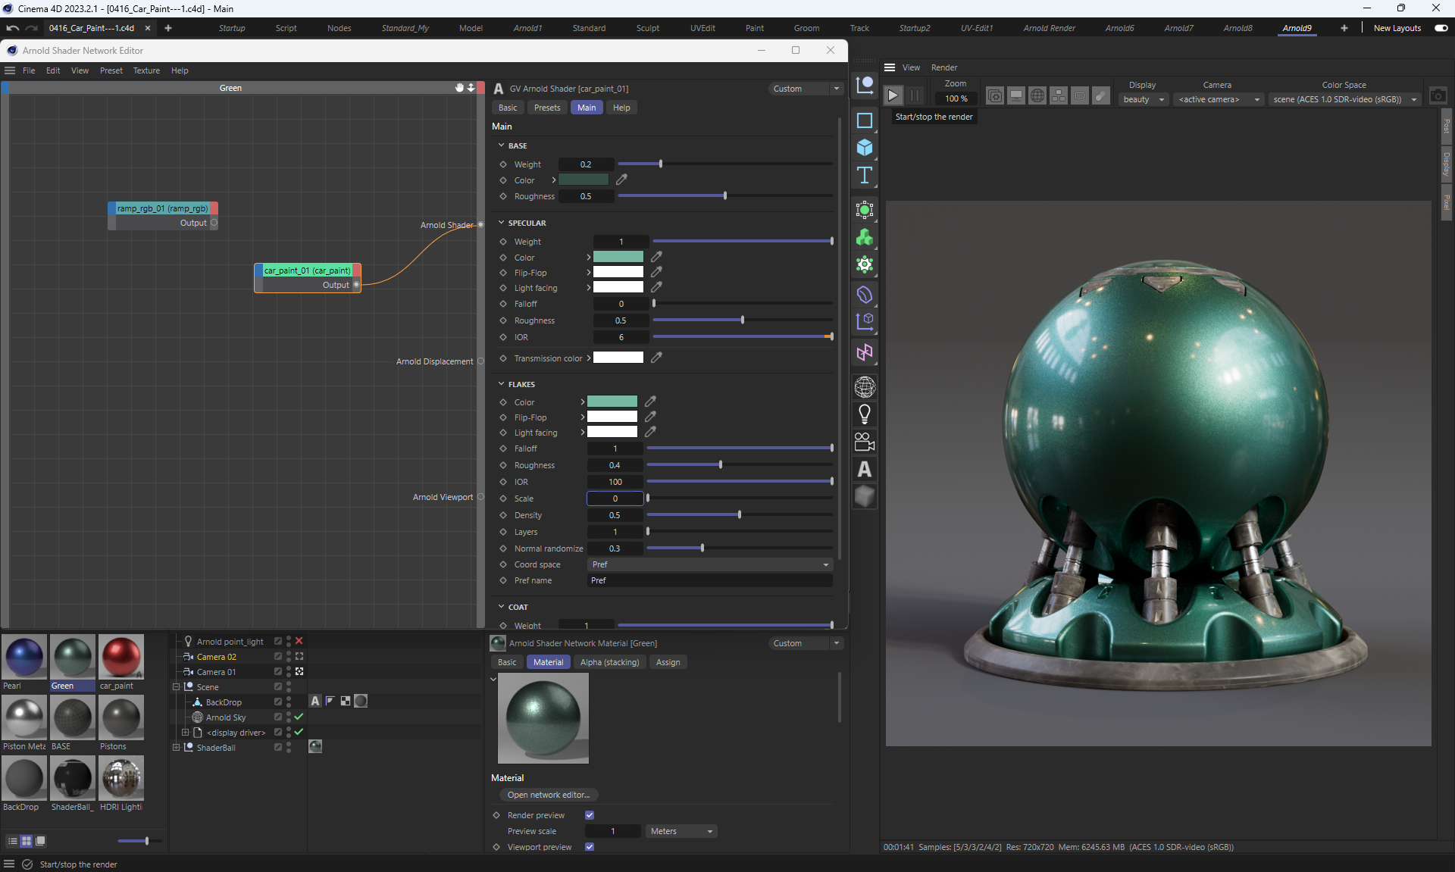Select the Text tool in the vertical toolbar

pyautogui.click(x=864, y=176)
